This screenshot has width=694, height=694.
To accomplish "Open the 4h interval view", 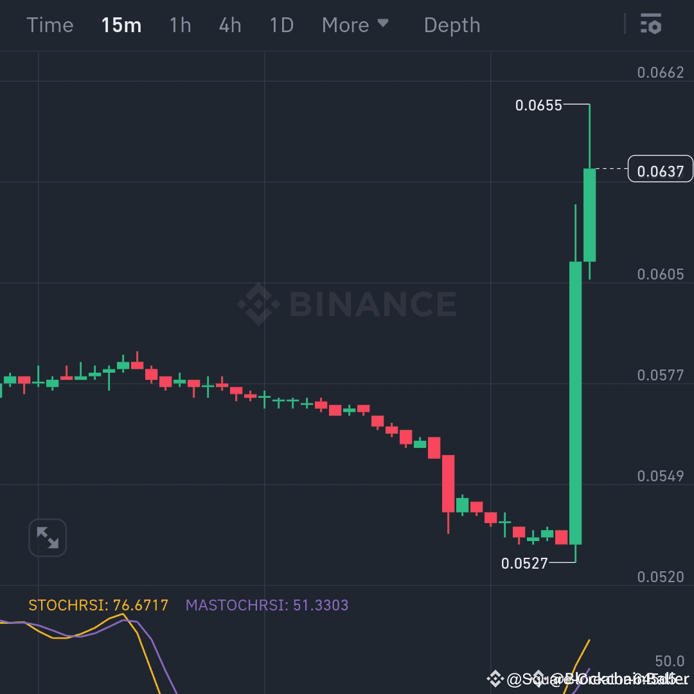I will coord(229,24).
